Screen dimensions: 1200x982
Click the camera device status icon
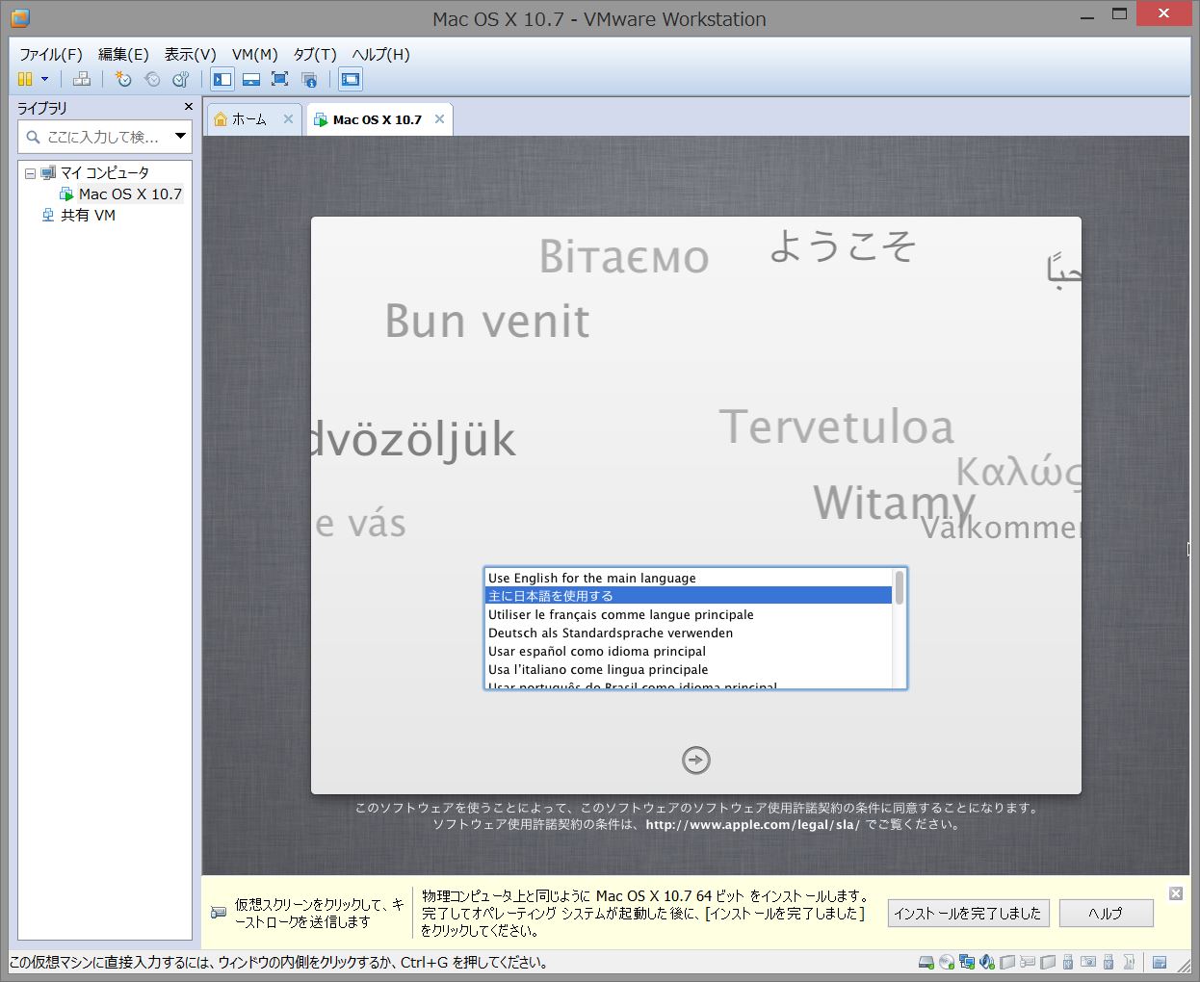[1088, 962]
